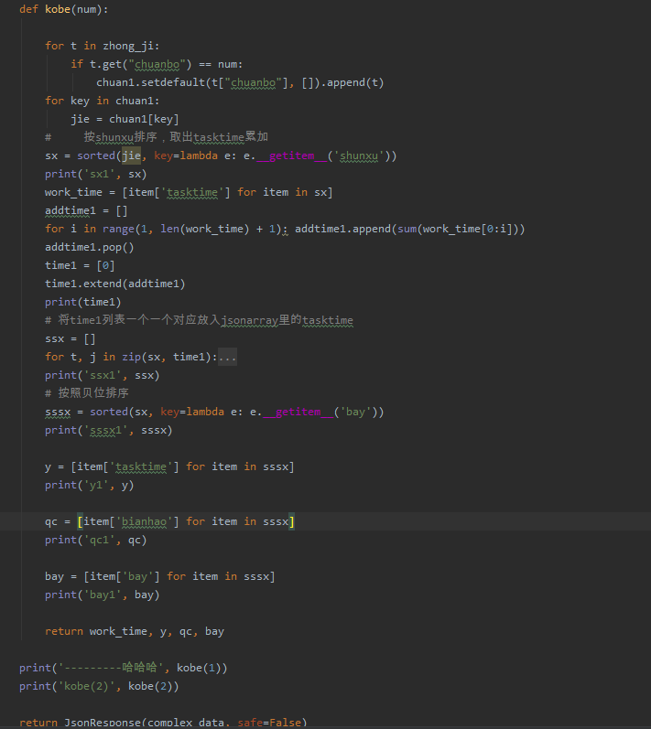Click the comment about shunxu sorting
Screen dimensions: 651x729
[157, 137]
